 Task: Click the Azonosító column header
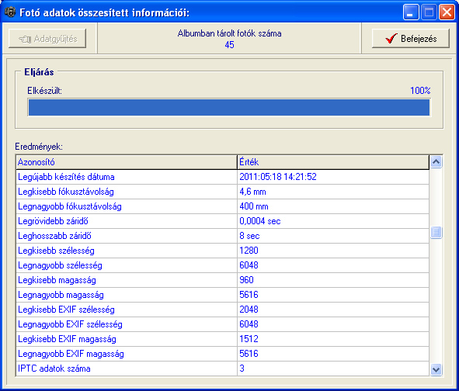tap(127, 162)
